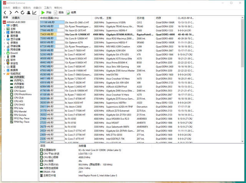Click the 结果 results toolbar button
246x183 pixels.
click(x=71, y=13)
